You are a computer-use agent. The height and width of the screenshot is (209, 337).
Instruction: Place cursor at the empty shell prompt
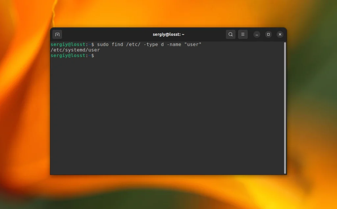tap(95, 55)
